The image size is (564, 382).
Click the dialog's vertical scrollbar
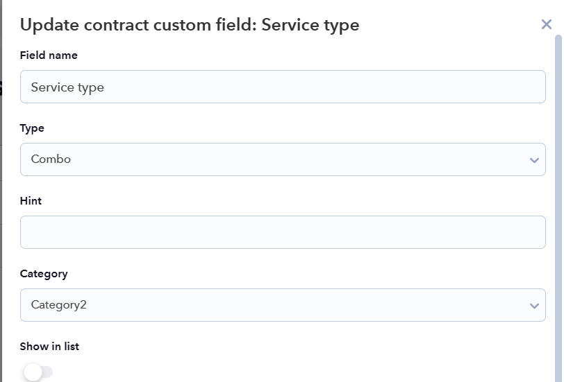[x=558, y=208]
